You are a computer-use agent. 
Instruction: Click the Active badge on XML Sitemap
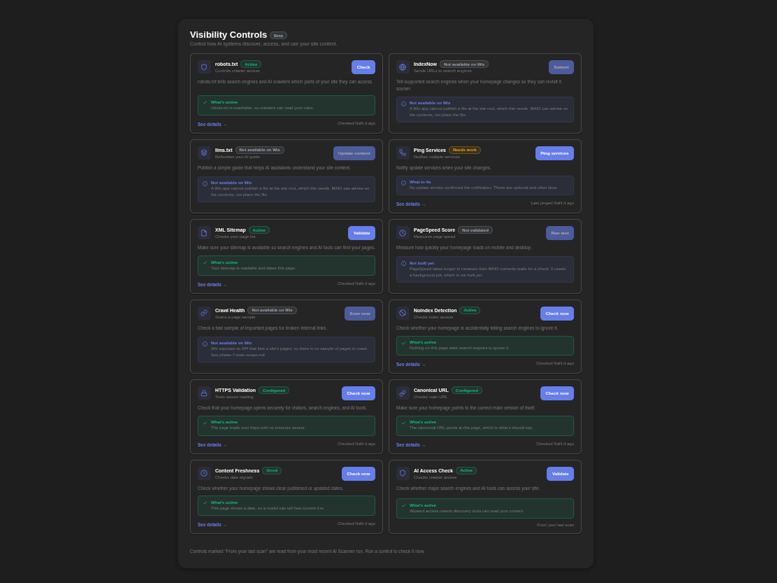tap(259, 230)
